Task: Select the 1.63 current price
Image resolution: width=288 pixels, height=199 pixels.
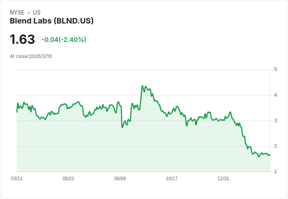Action: 22,40
